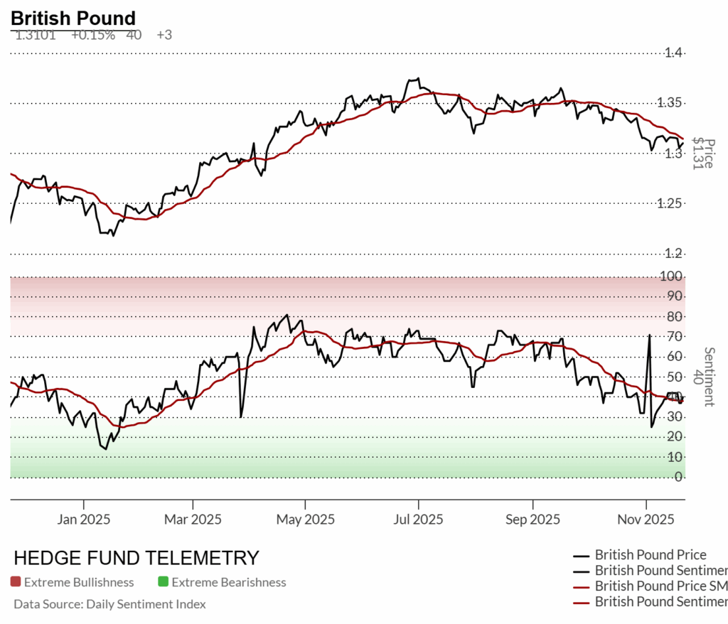
Task: Select the Jan 2025 x-axis label
Action: (84, 520)
